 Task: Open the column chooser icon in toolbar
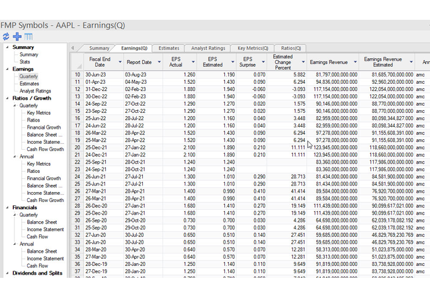click(28, 36)
